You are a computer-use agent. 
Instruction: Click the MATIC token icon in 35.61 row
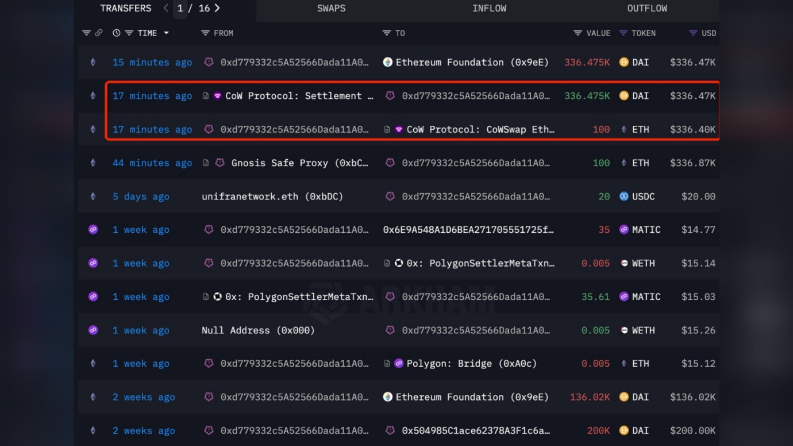tap(623, 297)
